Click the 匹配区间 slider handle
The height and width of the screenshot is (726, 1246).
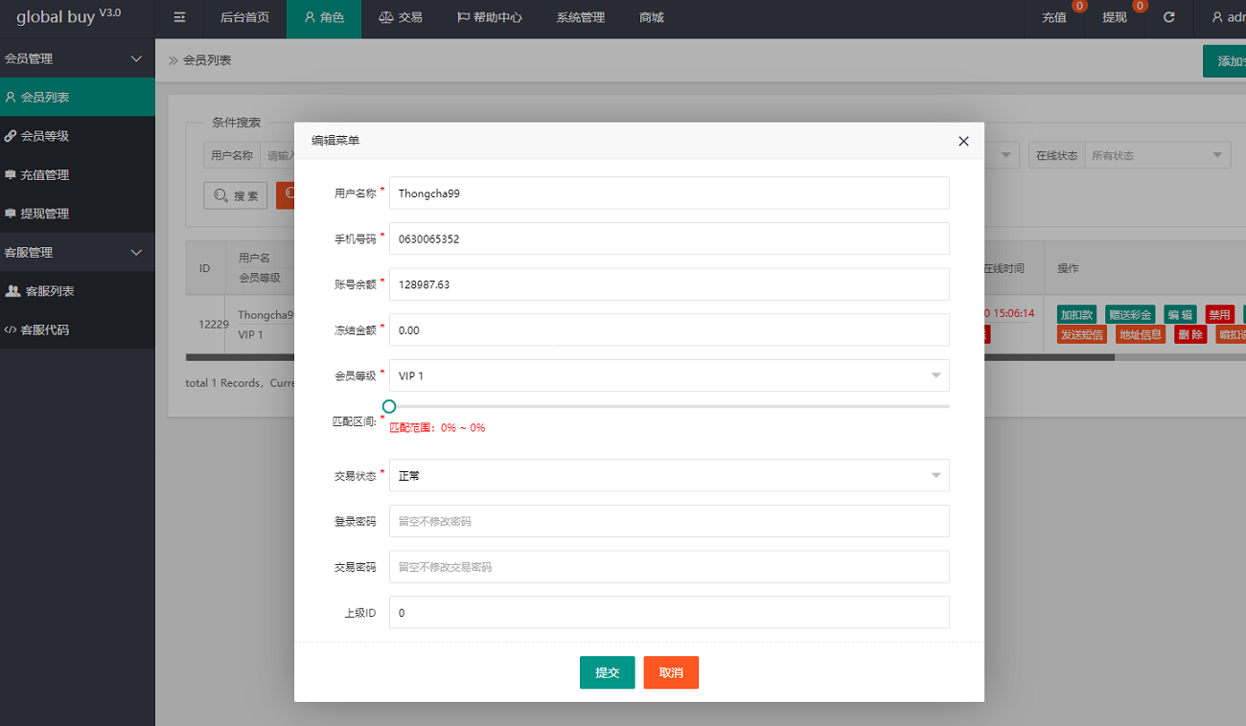pyautogui.click(x=389, y=406)
